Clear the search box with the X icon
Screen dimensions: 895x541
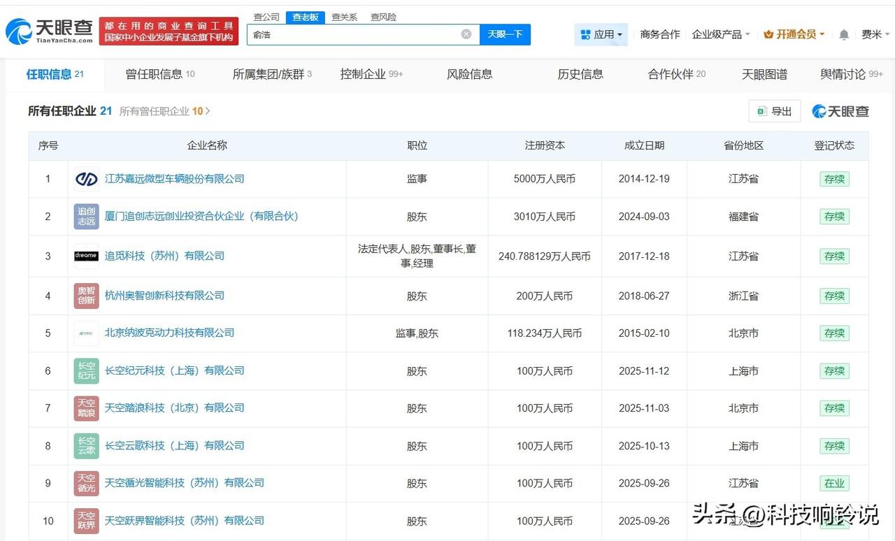point(466,34)
